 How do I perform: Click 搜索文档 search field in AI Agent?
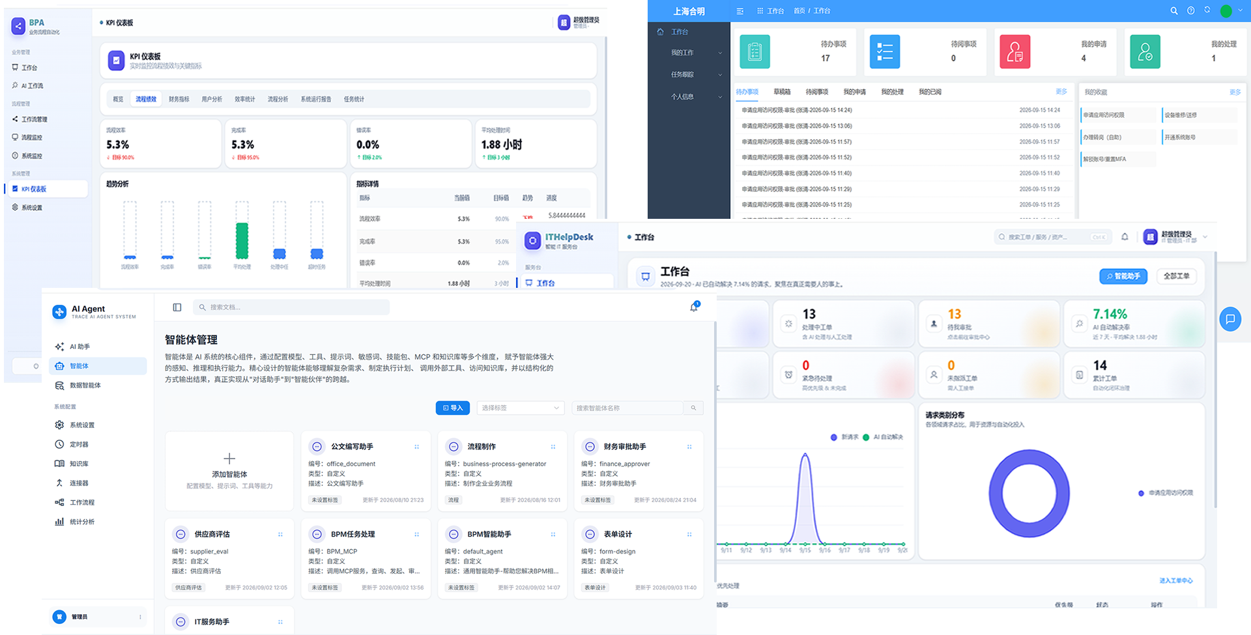pyautogui.click(x=291, y=307)
